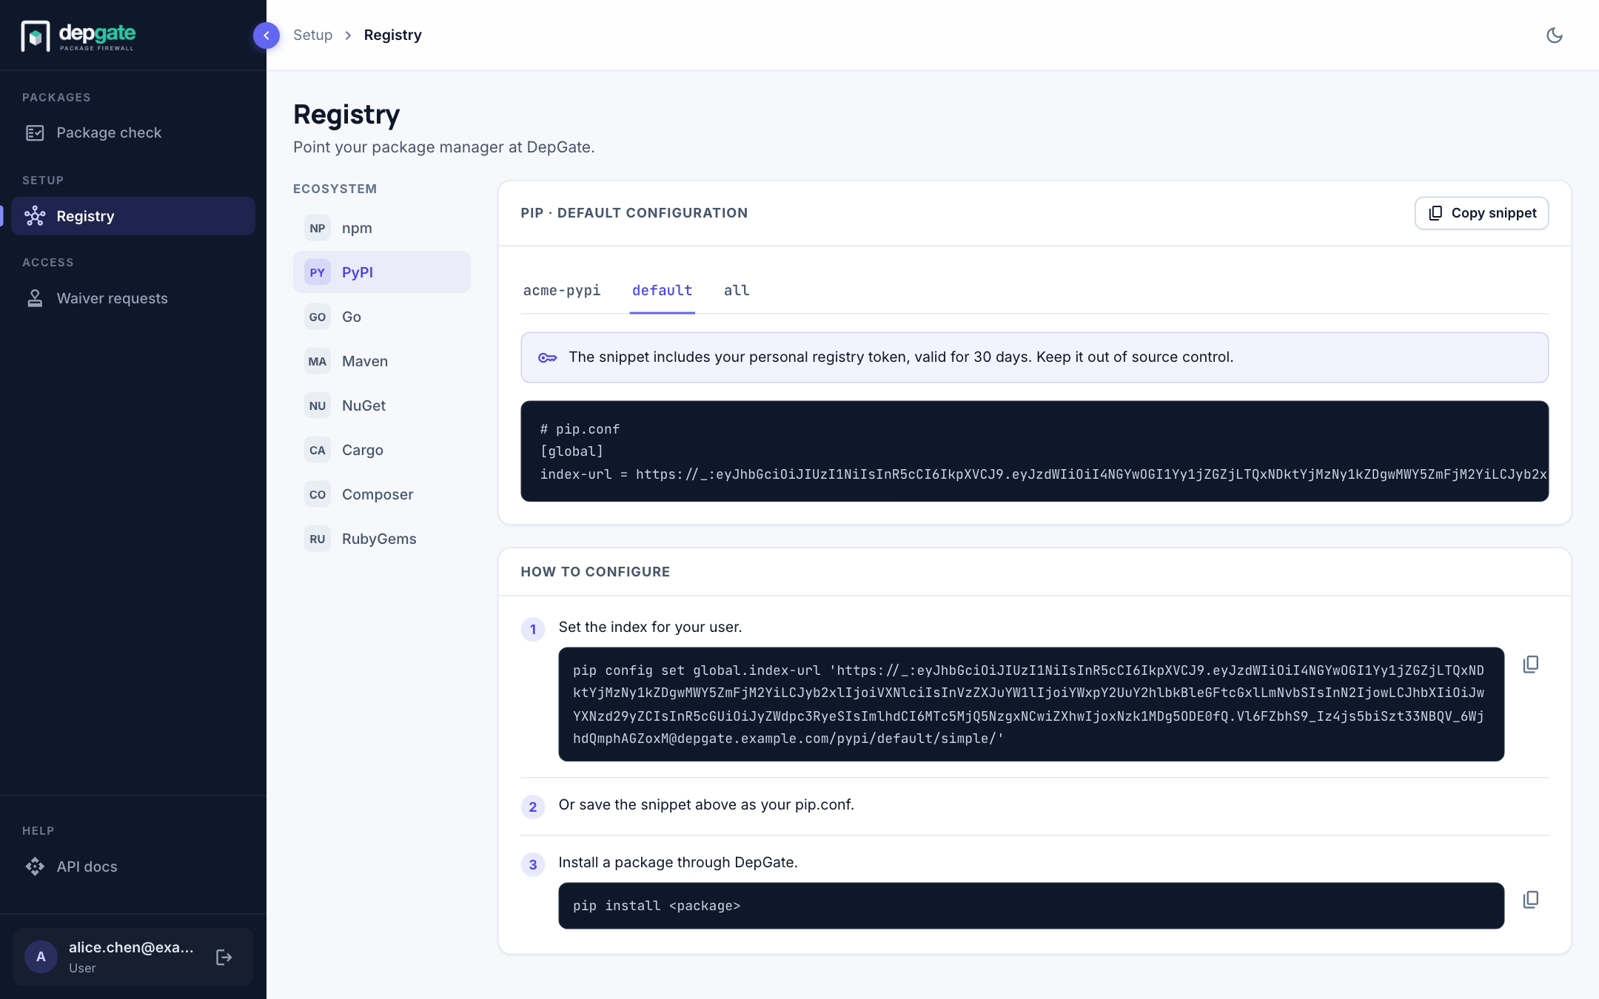This screenshot has height=999, width=1599.
Task: Click 'Install a package through DepGate.' text
Action: coord(678,862)
